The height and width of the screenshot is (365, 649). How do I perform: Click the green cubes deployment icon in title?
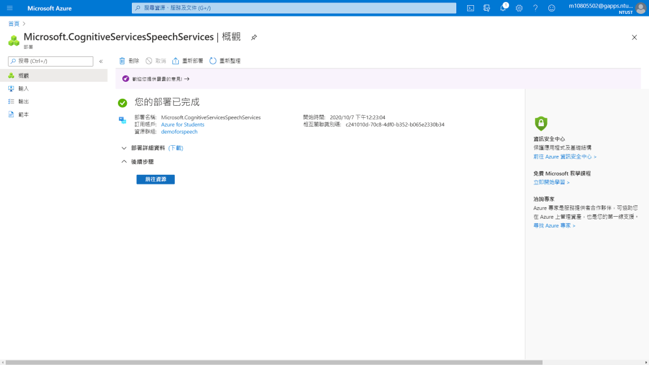click(14, 40)
